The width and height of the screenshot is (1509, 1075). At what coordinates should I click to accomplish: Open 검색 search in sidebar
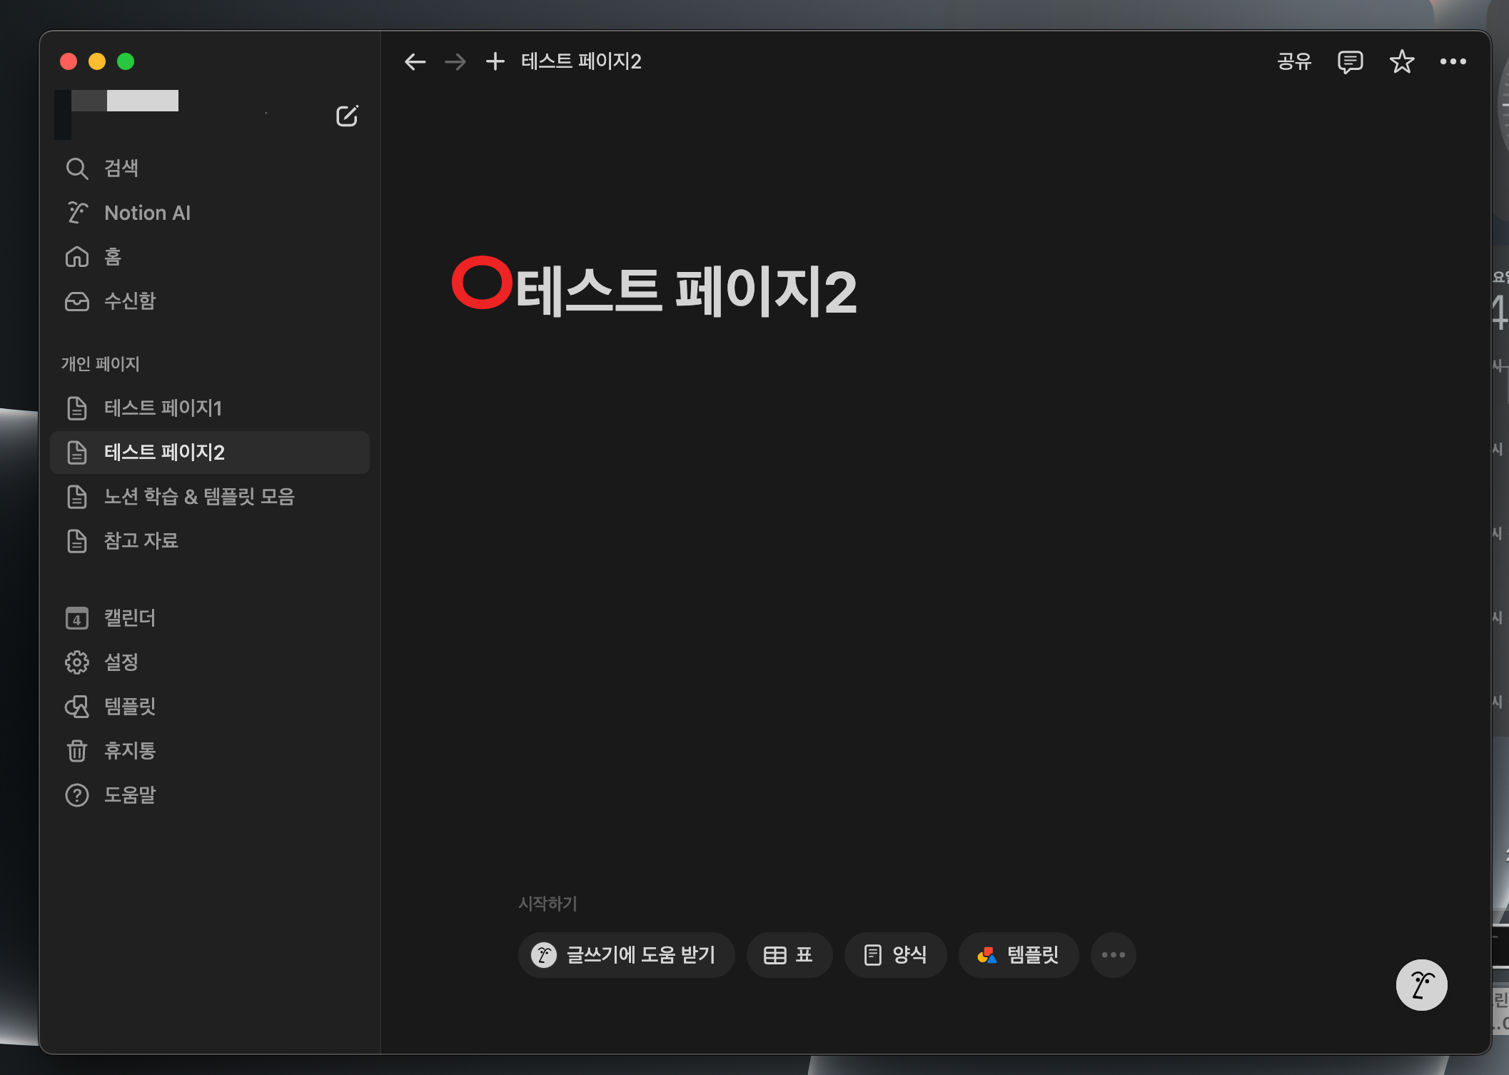click(121, 168)
